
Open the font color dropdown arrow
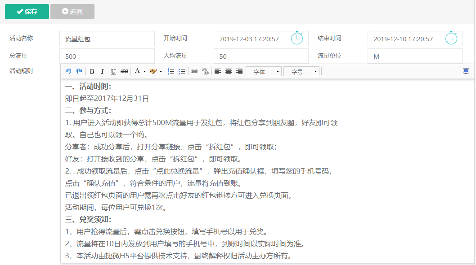click(x=144, y=72)
